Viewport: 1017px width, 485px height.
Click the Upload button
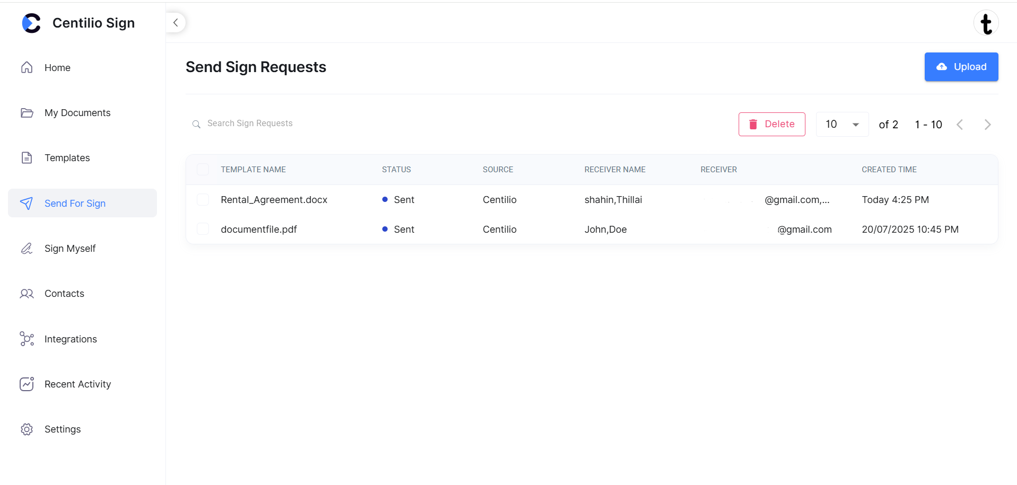pos(961,67)
